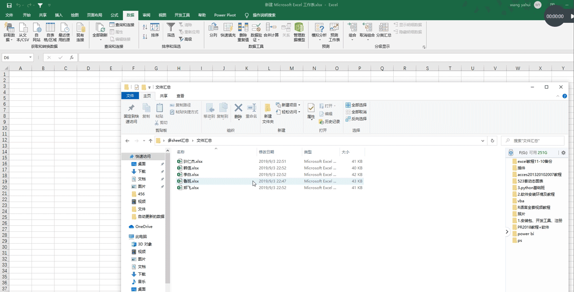Click the 获取数据 (Get Data) icon in Excel
Viewport: 574px width, 292px height.
tap(9, 32)
